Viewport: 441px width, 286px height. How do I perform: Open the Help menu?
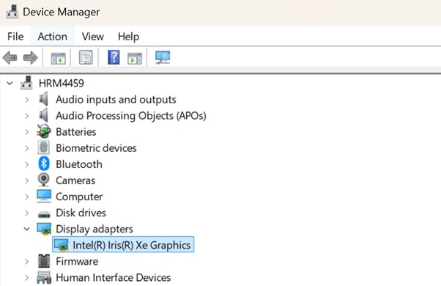[128, 37]
